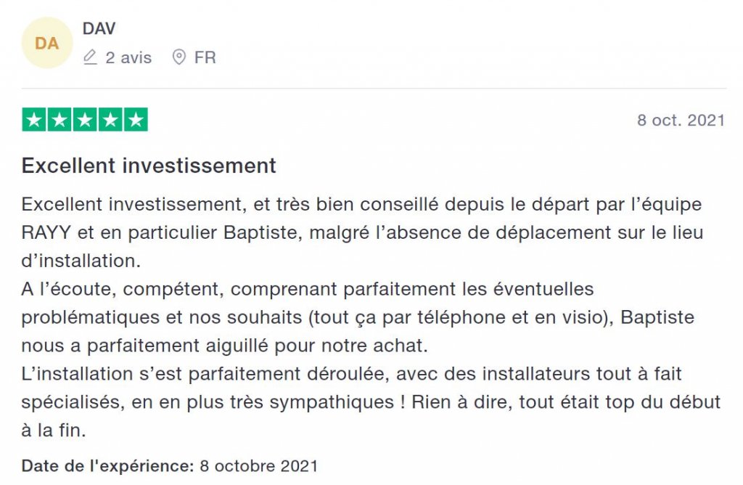Screen dimensions: 743x485
Task: Click the first green rating star
Action: pos(33,120)
